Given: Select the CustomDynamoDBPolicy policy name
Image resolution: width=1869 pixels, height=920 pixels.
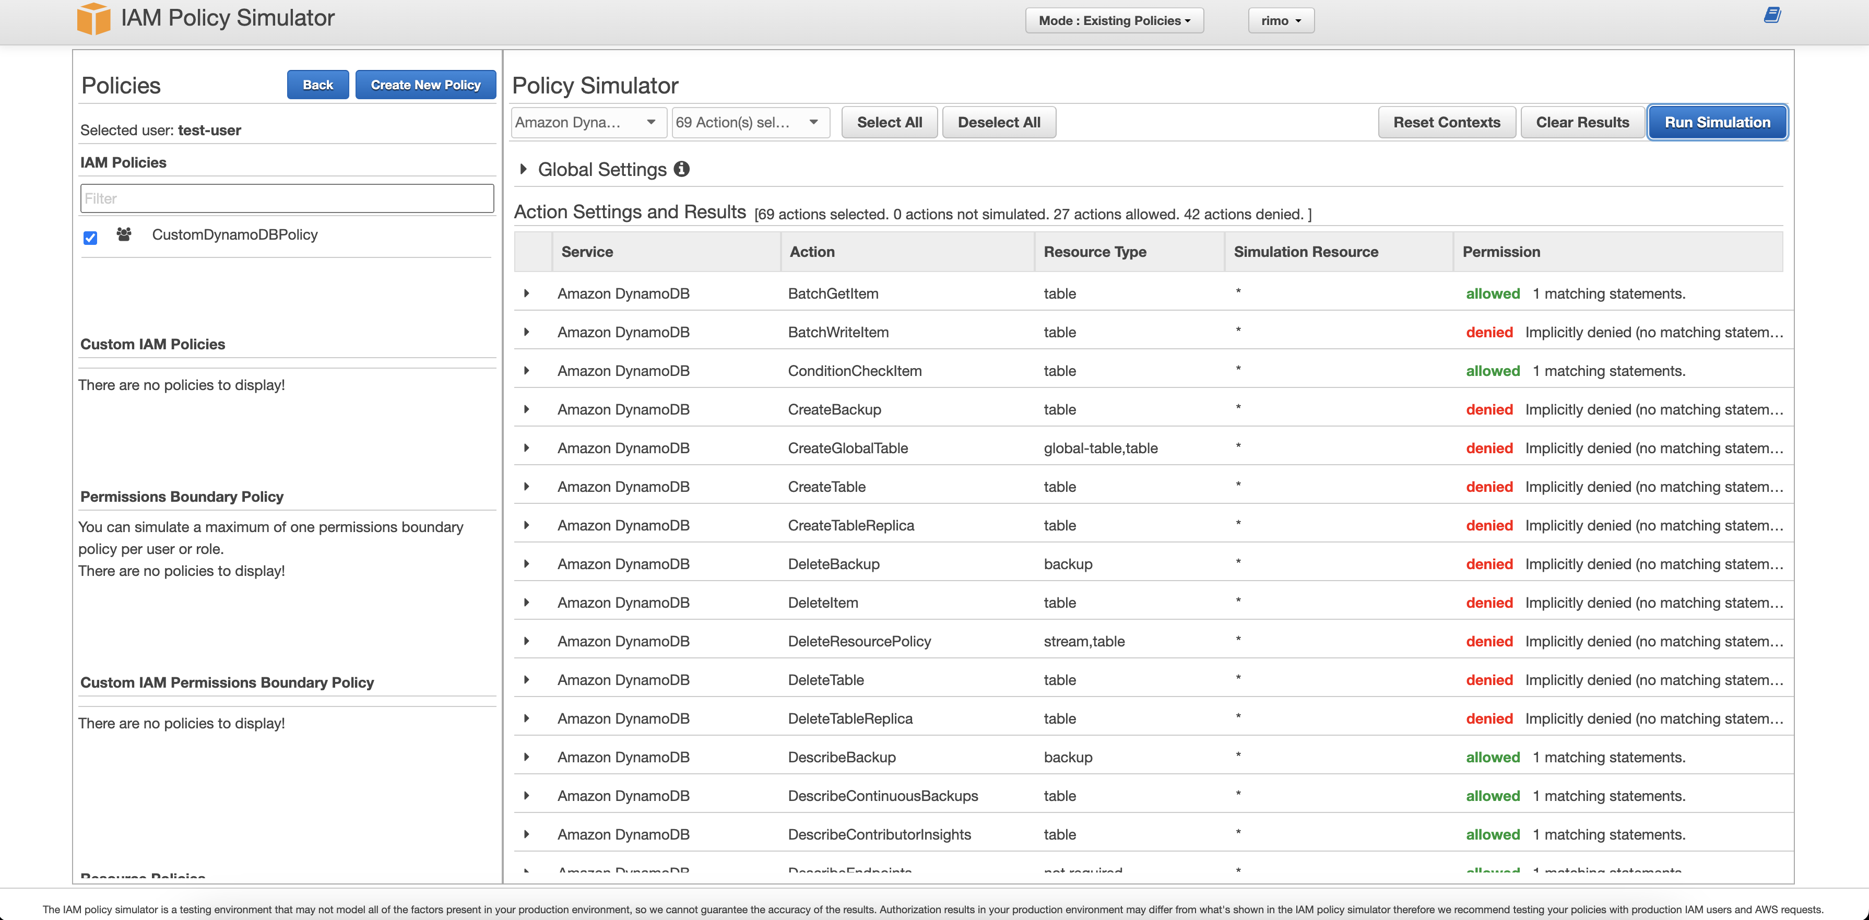Looking at the screenshot, I should tap(234, 234).
